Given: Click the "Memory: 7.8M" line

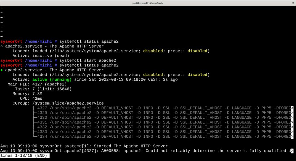Looking at the screenshot, I should 27,94.
